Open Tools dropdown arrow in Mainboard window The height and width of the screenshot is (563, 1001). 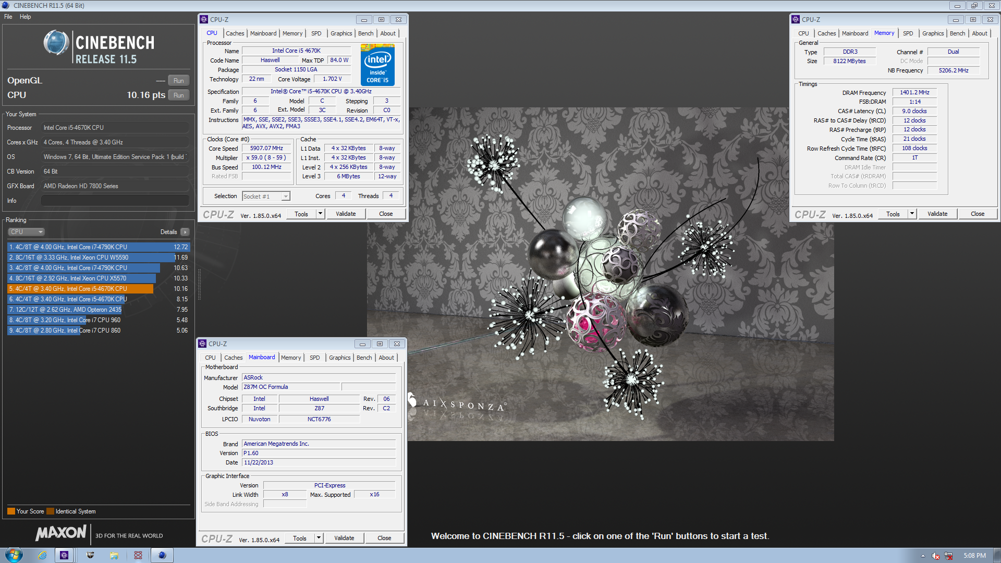319,538
